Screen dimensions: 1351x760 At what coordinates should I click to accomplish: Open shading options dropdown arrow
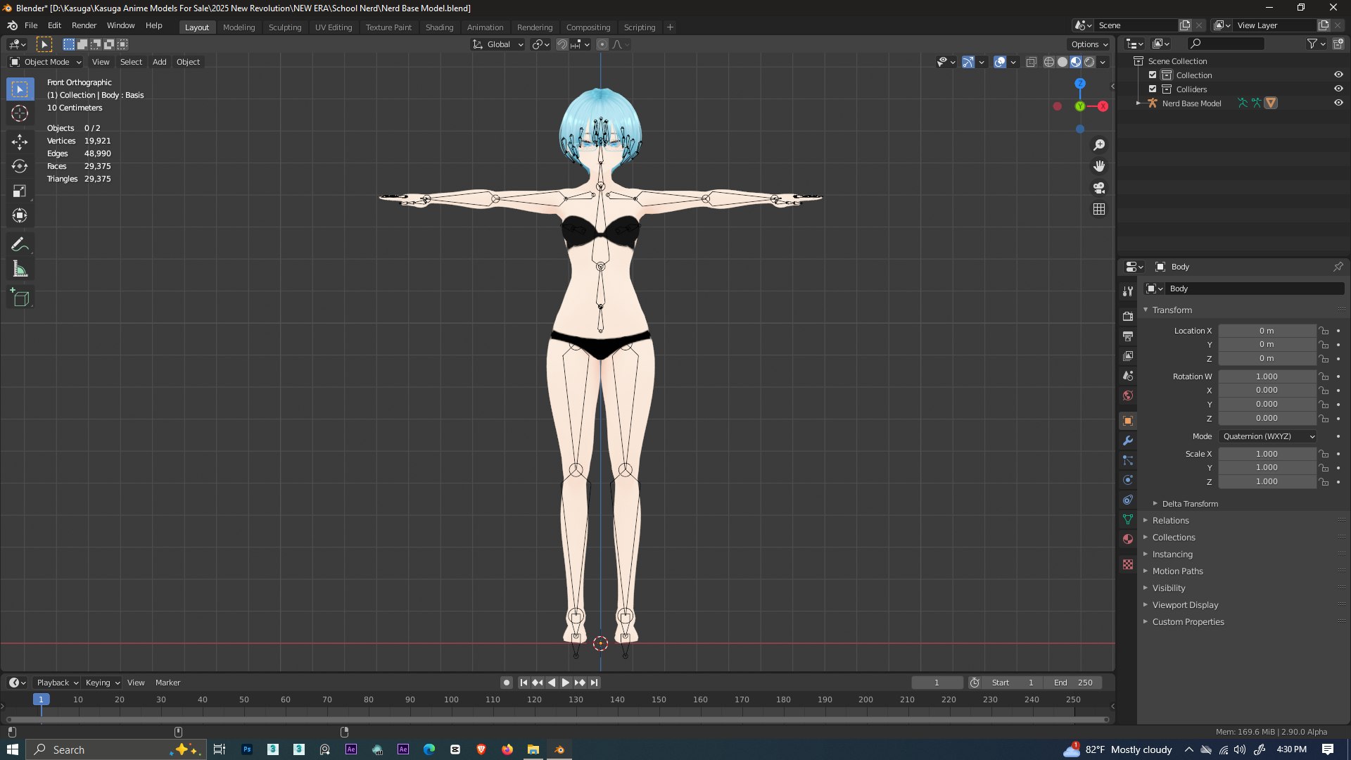point(1103,62)
